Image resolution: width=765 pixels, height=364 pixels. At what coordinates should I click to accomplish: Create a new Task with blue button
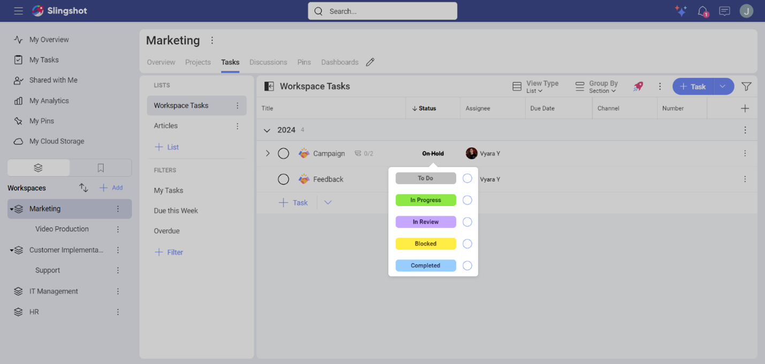(693, 86)
